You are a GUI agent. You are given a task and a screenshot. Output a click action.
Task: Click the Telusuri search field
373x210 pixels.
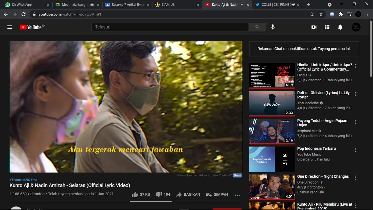point(170,27)
